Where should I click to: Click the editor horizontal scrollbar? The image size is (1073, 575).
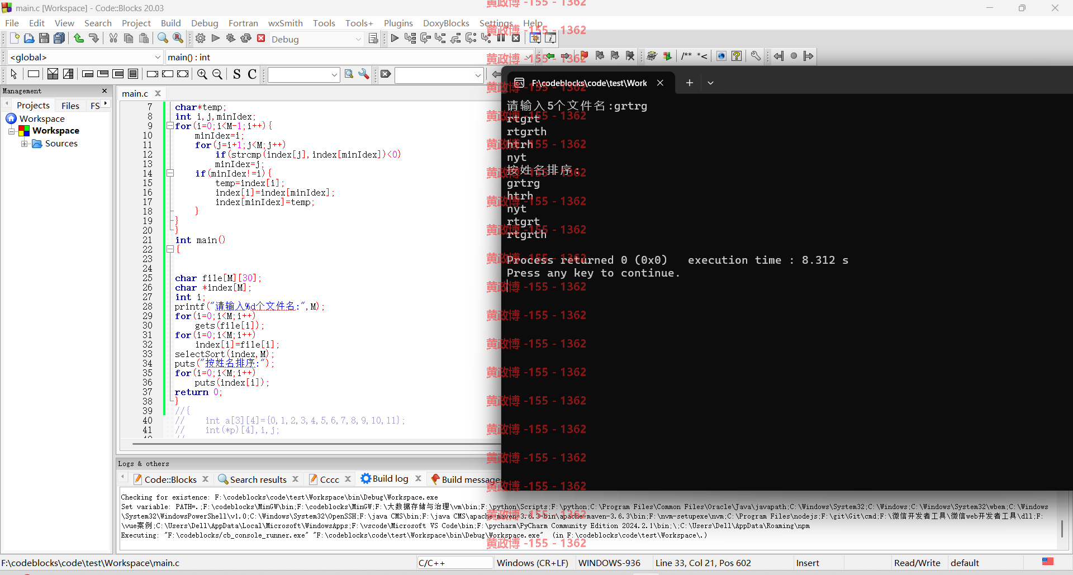click(x=316, y=444)
